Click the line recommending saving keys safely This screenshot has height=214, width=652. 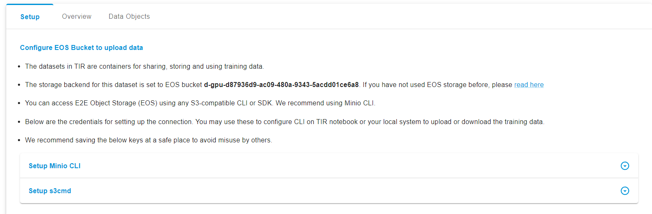pos(149,140)
